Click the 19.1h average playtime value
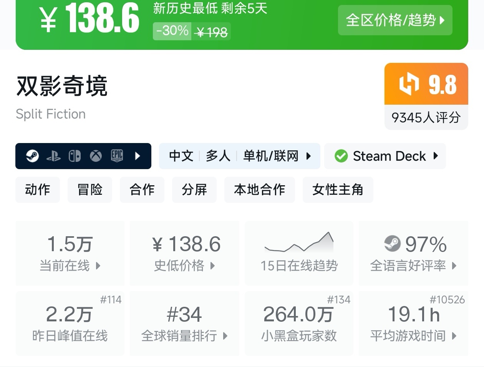The height and width of the screenshot is (367, 484). click(x=414, y=314)
